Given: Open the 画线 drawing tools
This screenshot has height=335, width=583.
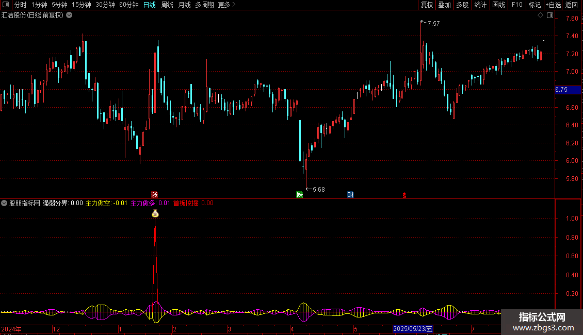Looking at the screenshot, I should point(498,5).
